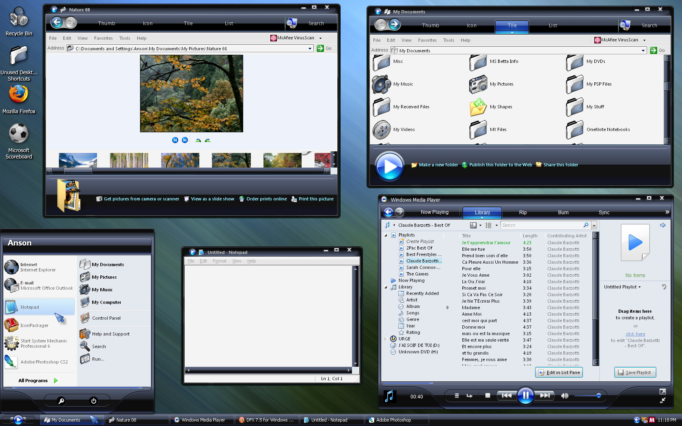Collapse the Library tree node

coord(386,287)
